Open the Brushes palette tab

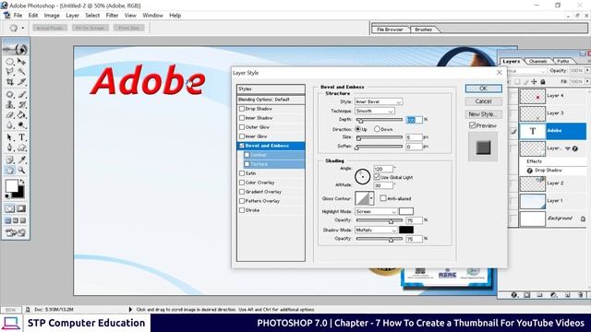click(423, 30)
